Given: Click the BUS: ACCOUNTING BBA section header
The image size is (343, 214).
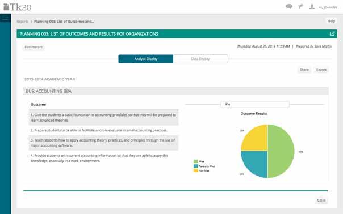Looking at the screenshot, I should pos(175,91).
